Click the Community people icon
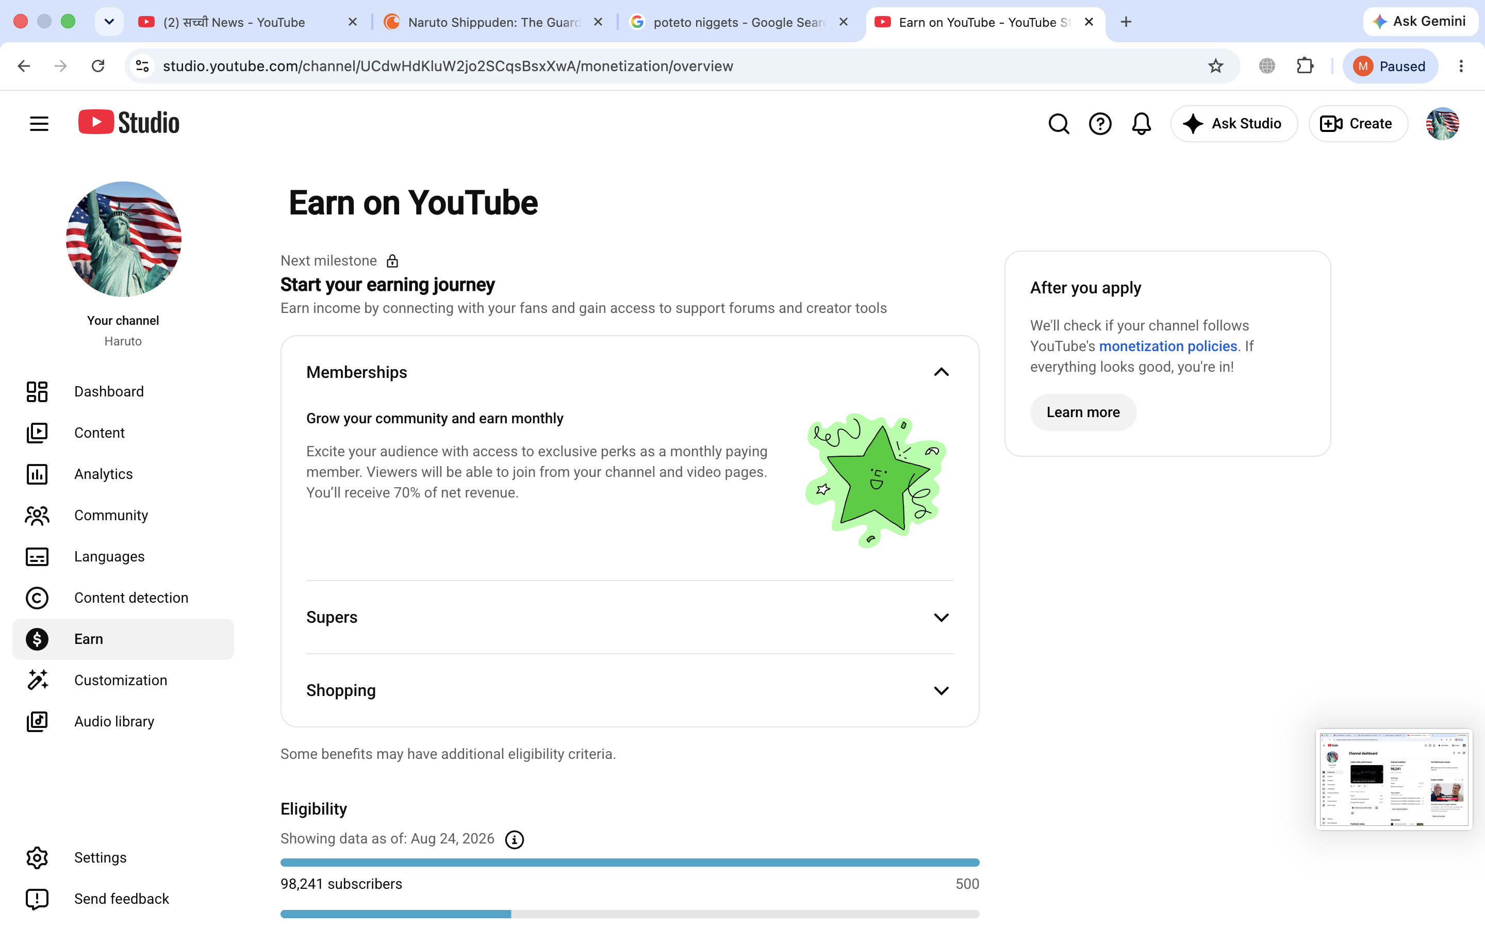Image resolution: width=1485 pixels, height=928 pixels. 37,516
